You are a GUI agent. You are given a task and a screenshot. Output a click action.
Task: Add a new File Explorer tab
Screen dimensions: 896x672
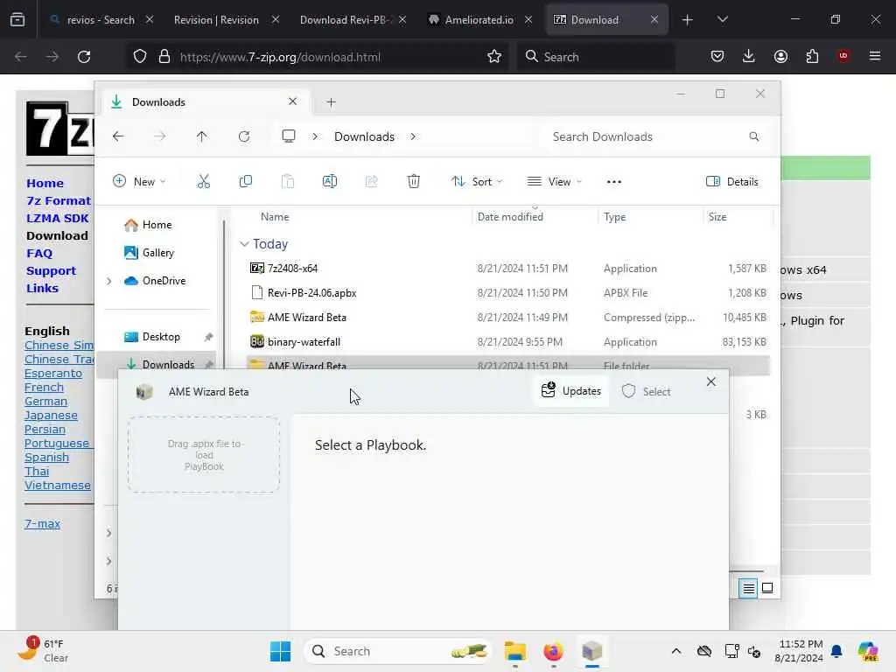coord(331,102)
